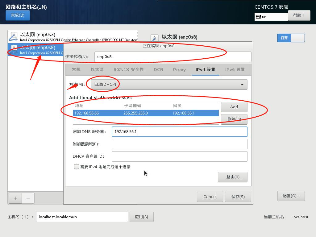
Task: Click the enp0s8 network icon in detail header
Action: [x=154, y=38]
